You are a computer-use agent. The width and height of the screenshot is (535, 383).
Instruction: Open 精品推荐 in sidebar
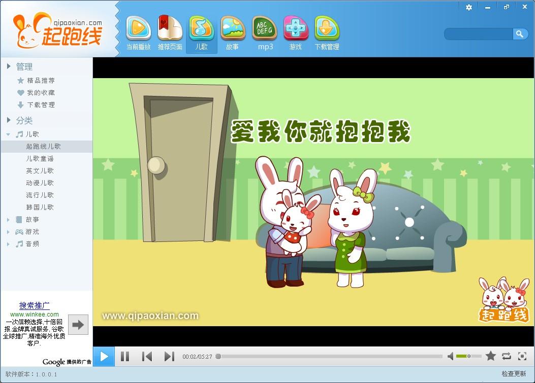point(41,81)
